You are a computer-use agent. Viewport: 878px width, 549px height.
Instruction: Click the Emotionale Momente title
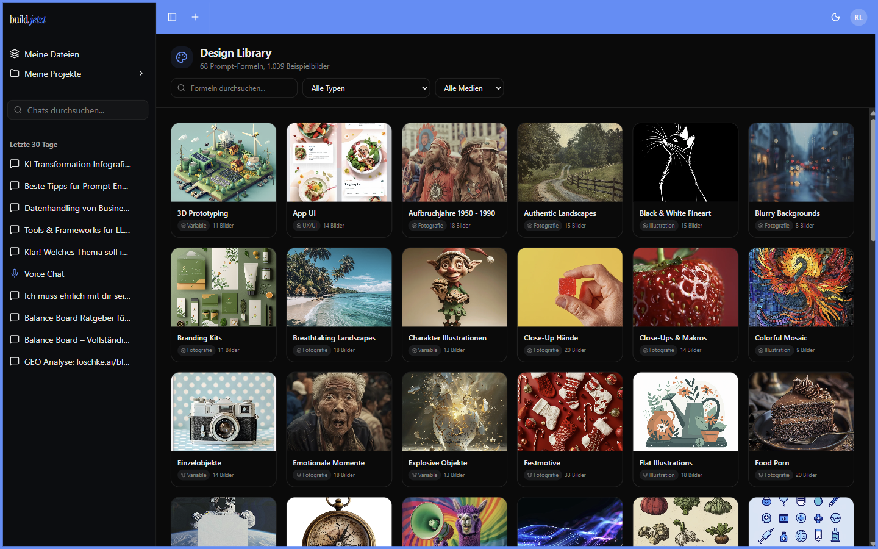pyautogui.click(x=329, y=463)
